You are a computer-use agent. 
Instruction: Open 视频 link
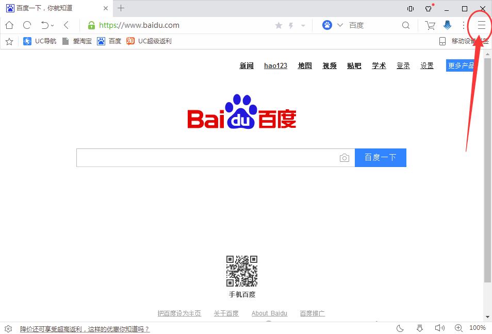pos(330,65)
